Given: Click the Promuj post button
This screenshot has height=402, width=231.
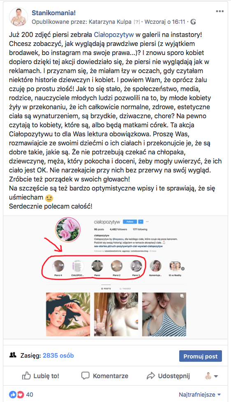Looking at the screenshot, I should tap(201, 356).
